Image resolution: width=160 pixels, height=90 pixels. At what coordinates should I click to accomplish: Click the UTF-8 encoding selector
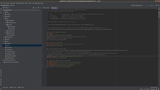coord(147,89)
